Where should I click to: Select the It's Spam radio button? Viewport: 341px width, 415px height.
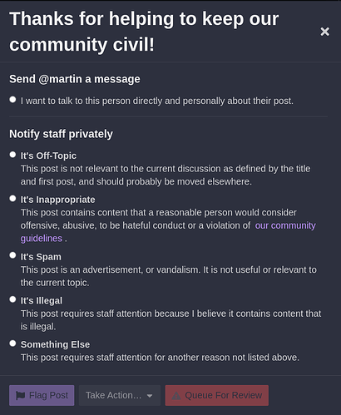12,255
